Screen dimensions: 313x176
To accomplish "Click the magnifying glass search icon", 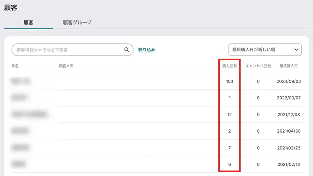I will tap(126, 50).
